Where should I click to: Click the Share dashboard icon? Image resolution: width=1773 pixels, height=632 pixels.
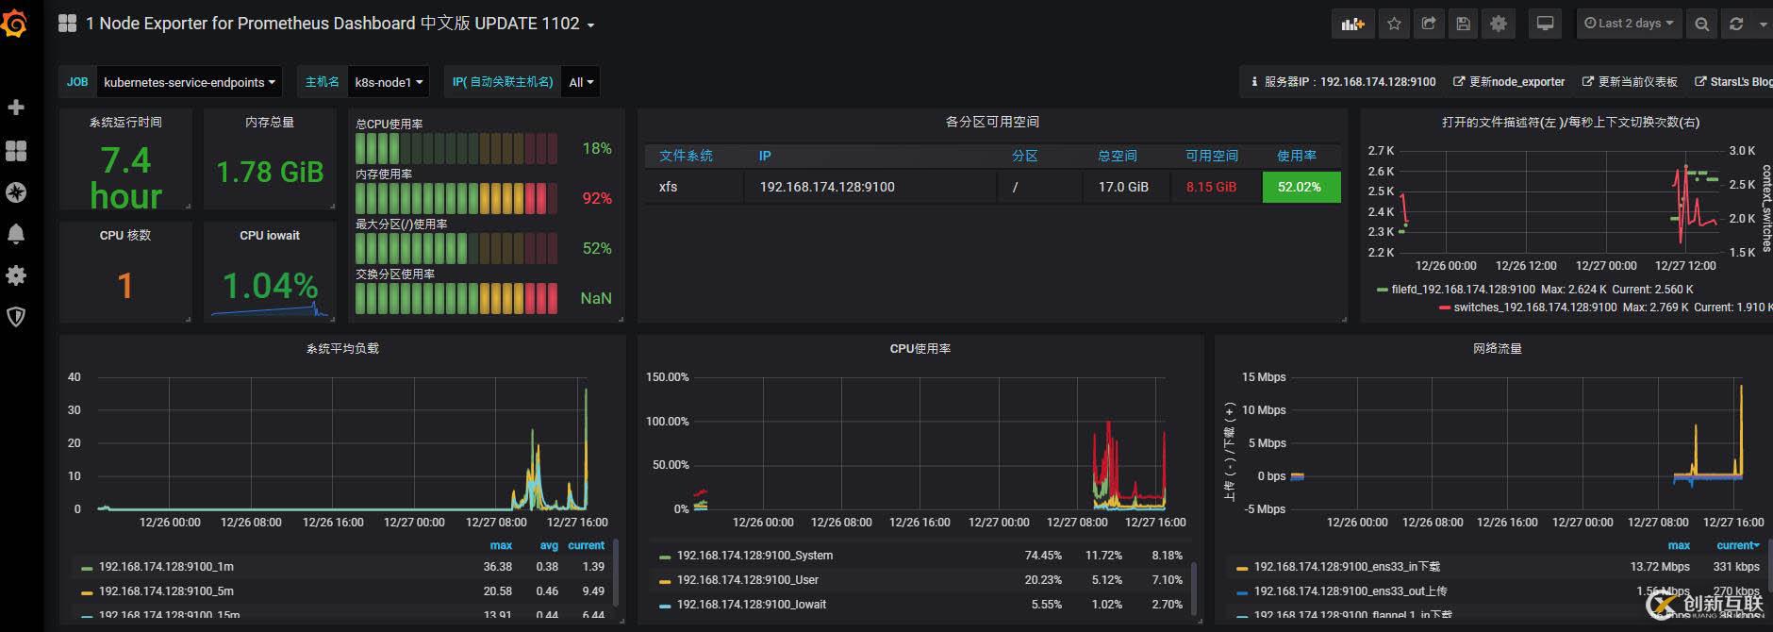[x=1429, y=24]
